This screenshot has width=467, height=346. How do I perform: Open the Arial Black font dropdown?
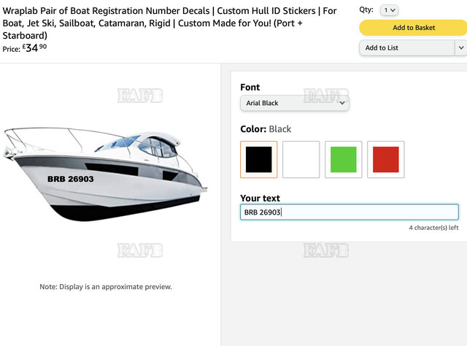(x=295, y=104)
